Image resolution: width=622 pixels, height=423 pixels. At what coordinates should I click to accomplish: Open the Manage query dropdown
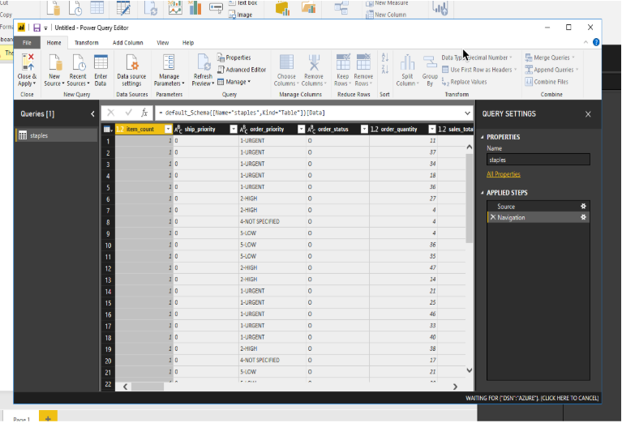234,82
